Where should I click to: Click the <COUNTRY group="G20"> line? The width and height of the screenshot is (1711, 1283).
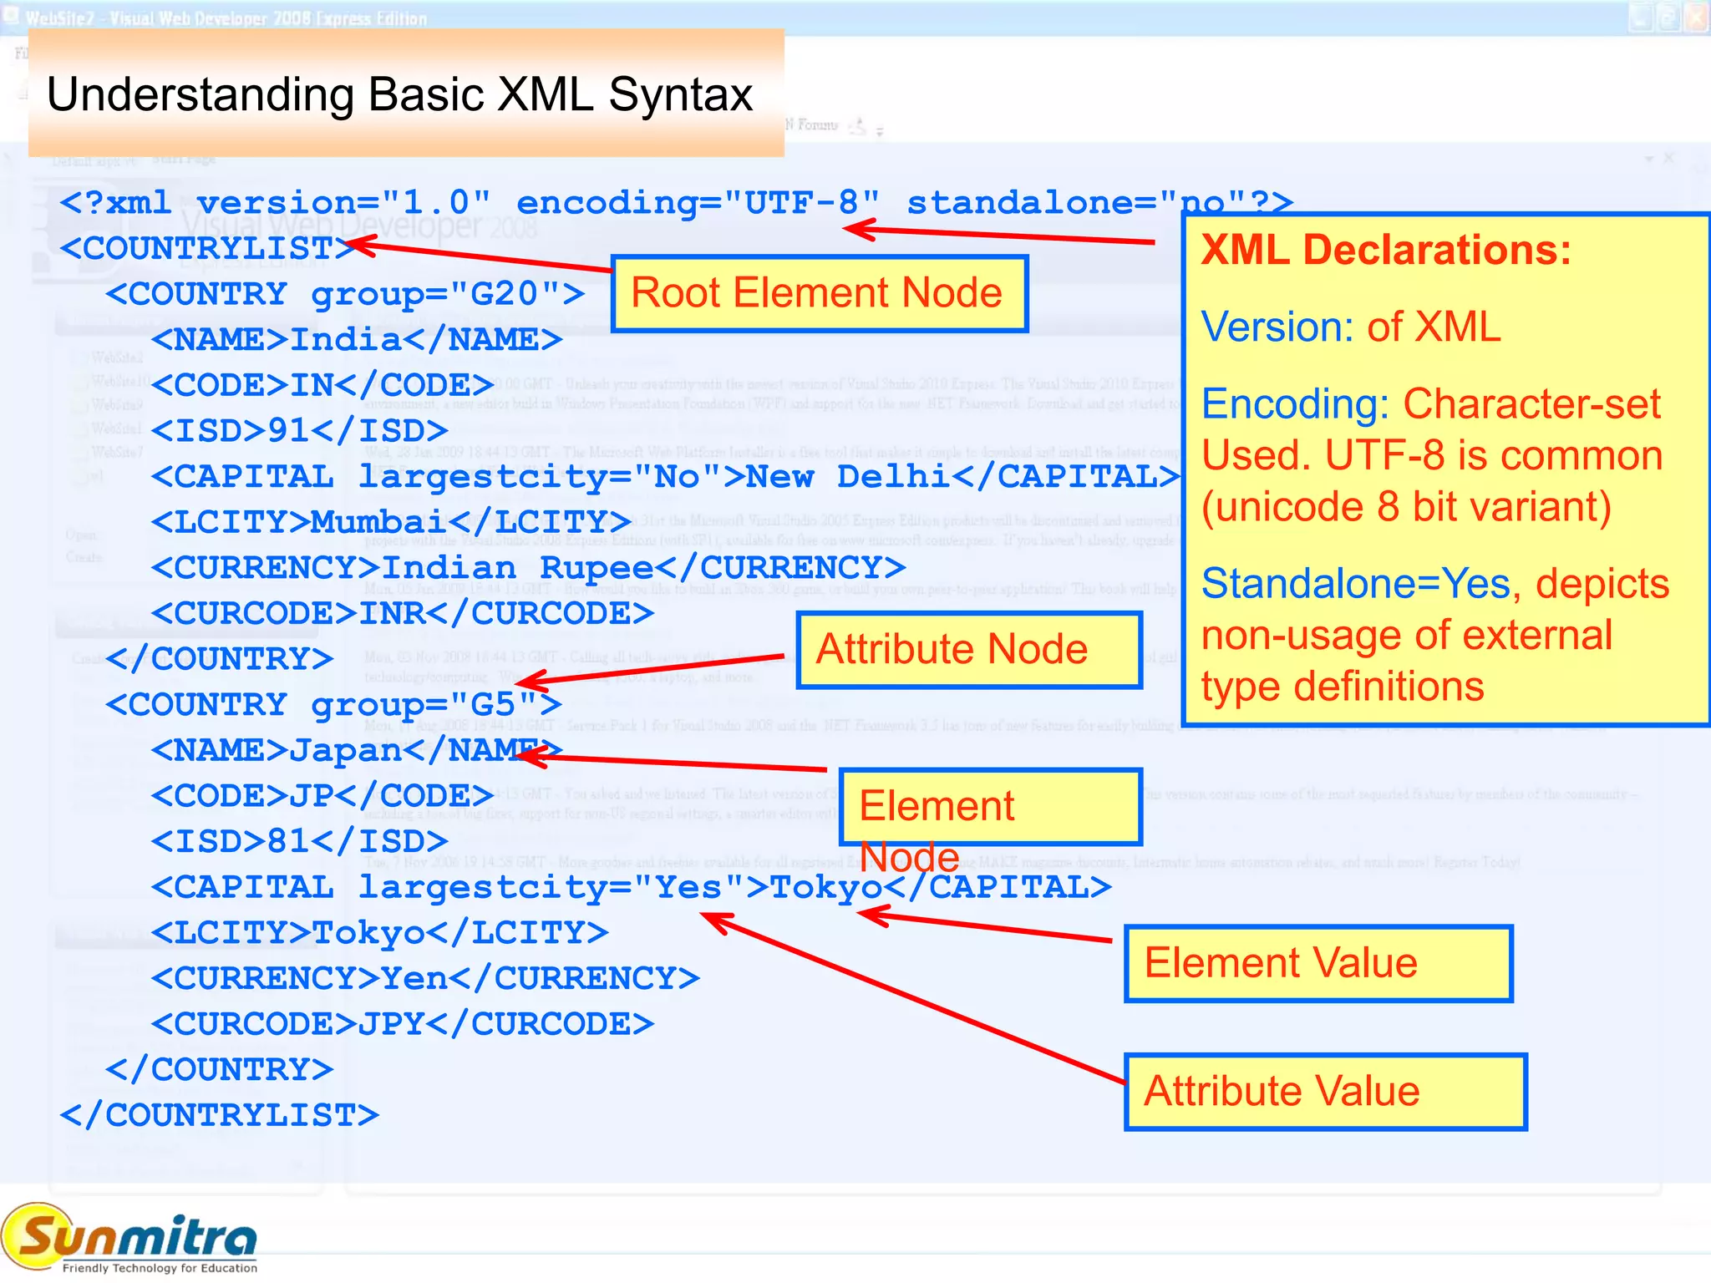pos(345,294)
